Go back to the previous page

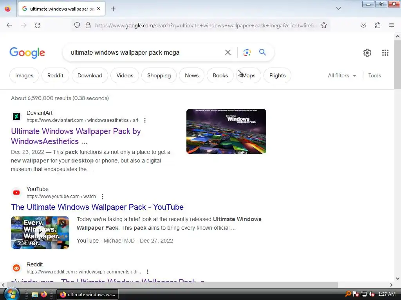9,25
